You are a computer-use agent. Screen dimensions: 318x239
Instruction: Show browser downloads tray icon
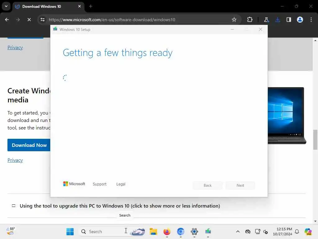pos(278,20)
